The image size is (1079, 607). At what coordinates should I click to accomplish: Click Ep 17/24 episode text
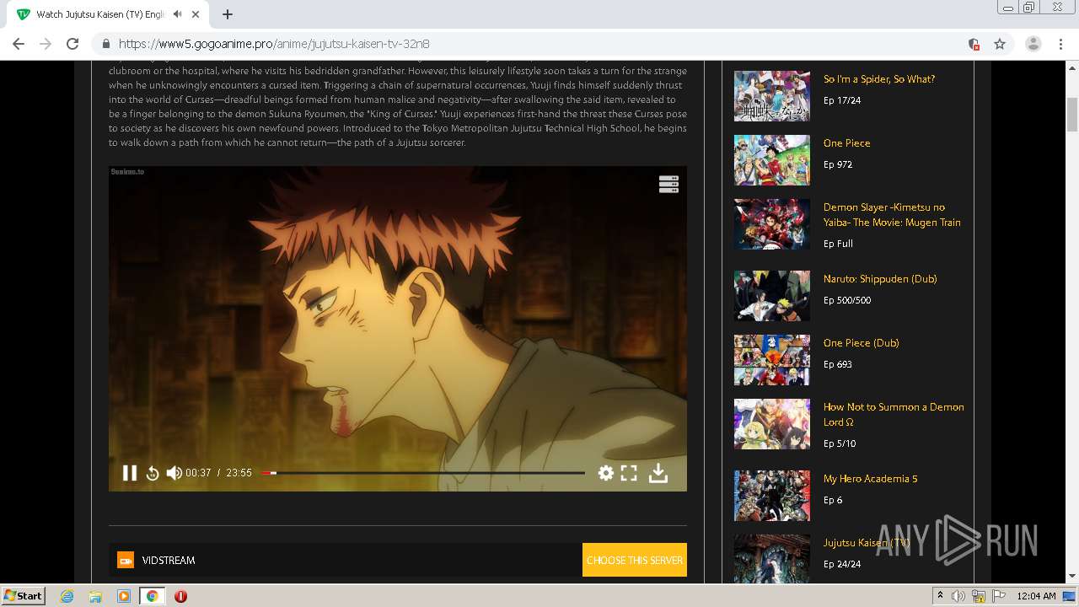click(x=842, y=100)
